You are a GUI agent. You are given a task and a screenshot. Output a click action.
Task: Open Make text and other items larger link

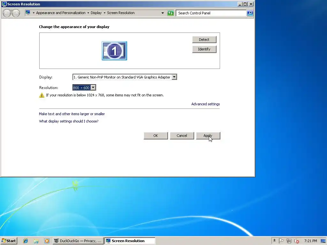click(x=72, y=114)
